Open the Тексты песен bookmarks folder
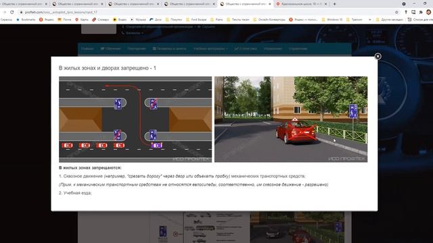433x243 pixels. click(237, 20)
